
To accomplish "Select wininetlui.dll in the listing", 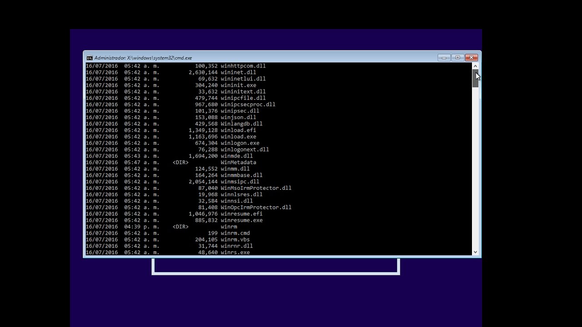I will coord(243,79).
